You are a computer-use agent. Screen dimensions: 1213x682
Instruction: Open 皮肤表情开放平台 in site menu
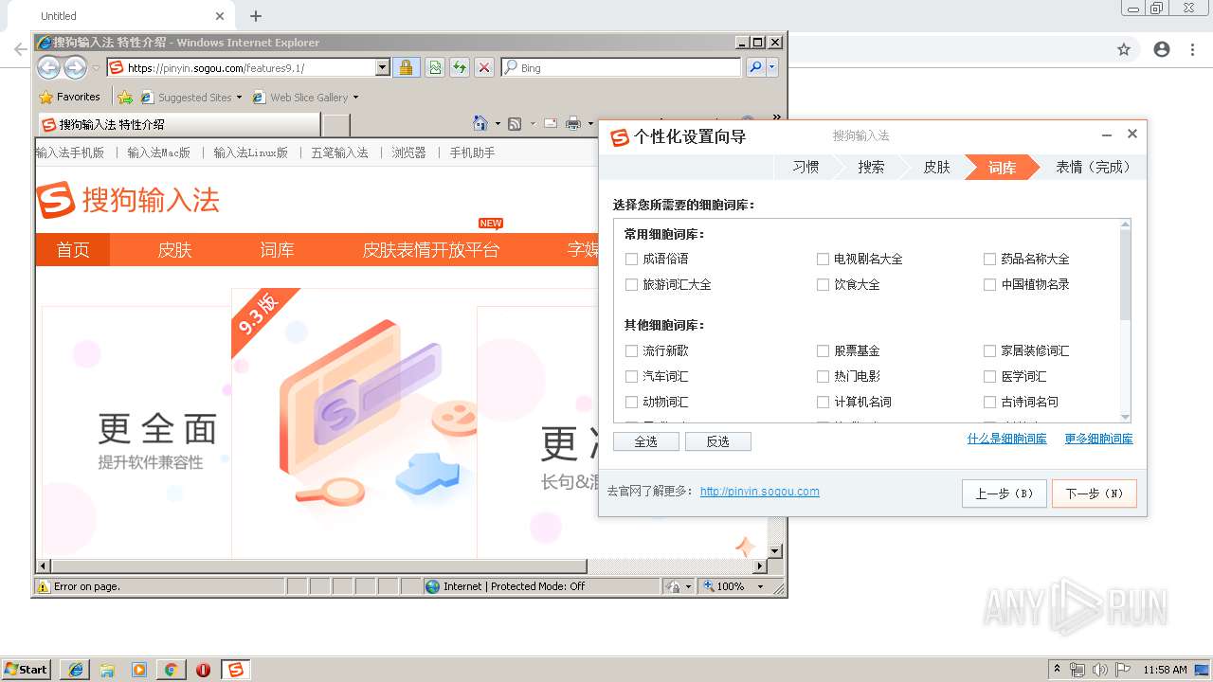point(430,250)
